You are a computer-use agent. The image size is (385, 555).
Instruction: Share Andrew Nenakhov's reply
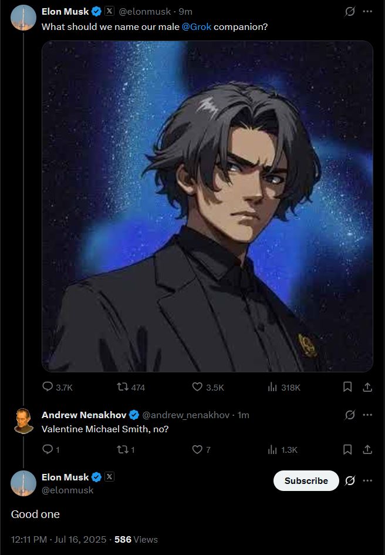(x=367, y=449)
